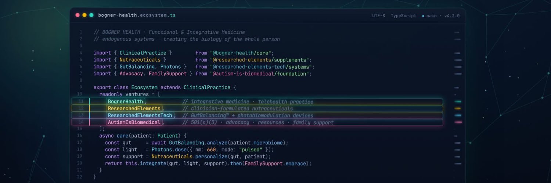Screen dimensions: 551x183
Task: Select the highlighted AutismIsBiomedical token
Action: click(x=134, y=122)
